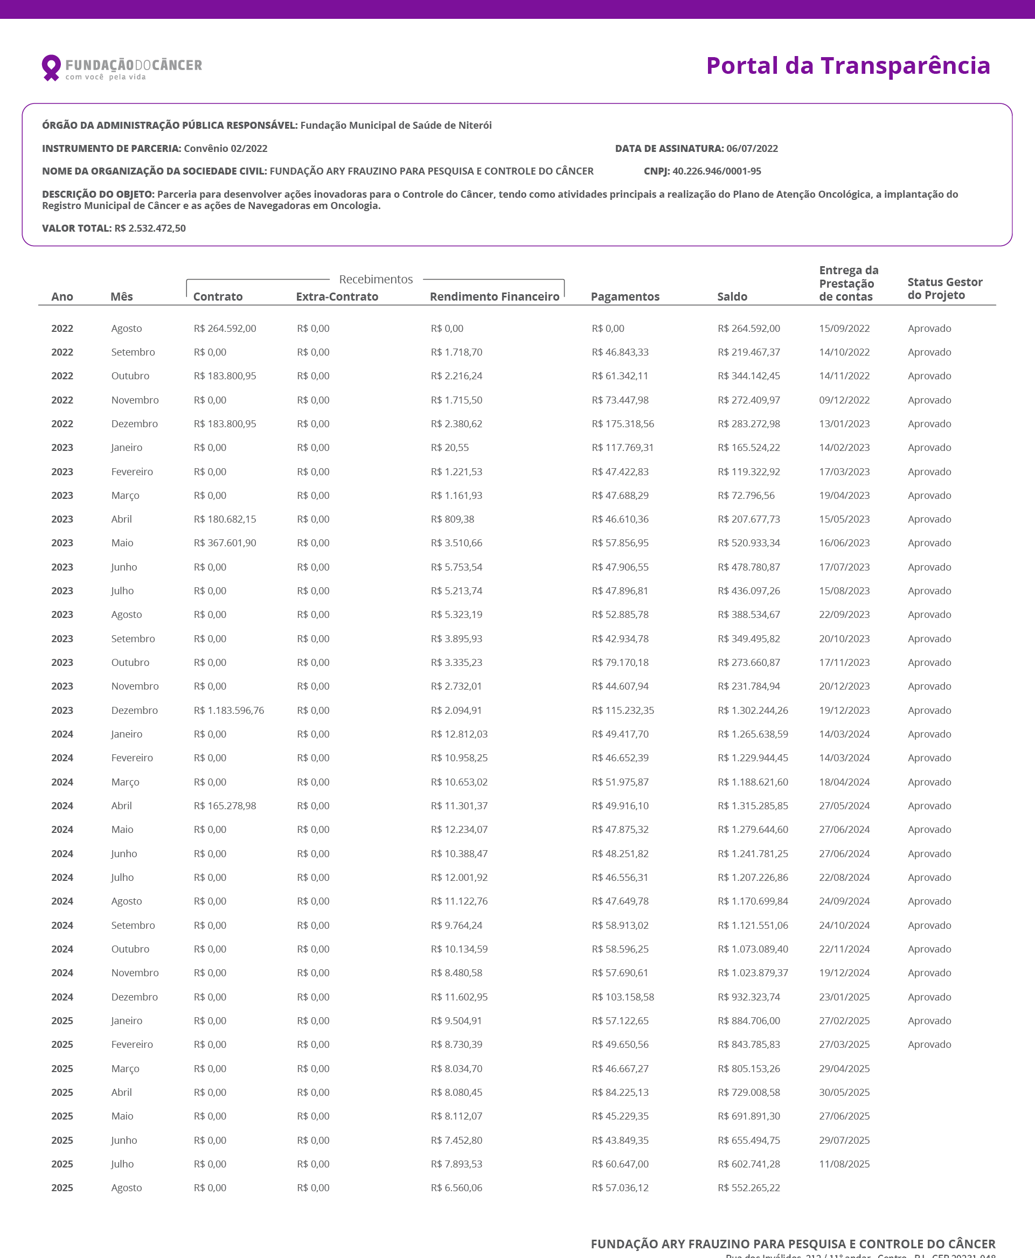
Task: Click the Convênio 02/2022 instrument text
Action: tap(225, 149)
